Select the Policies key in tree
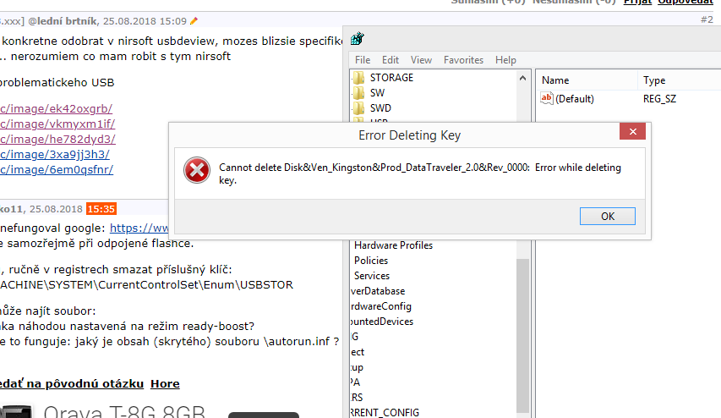Viewport: 721px width, 418px height. tap(371, 261)
